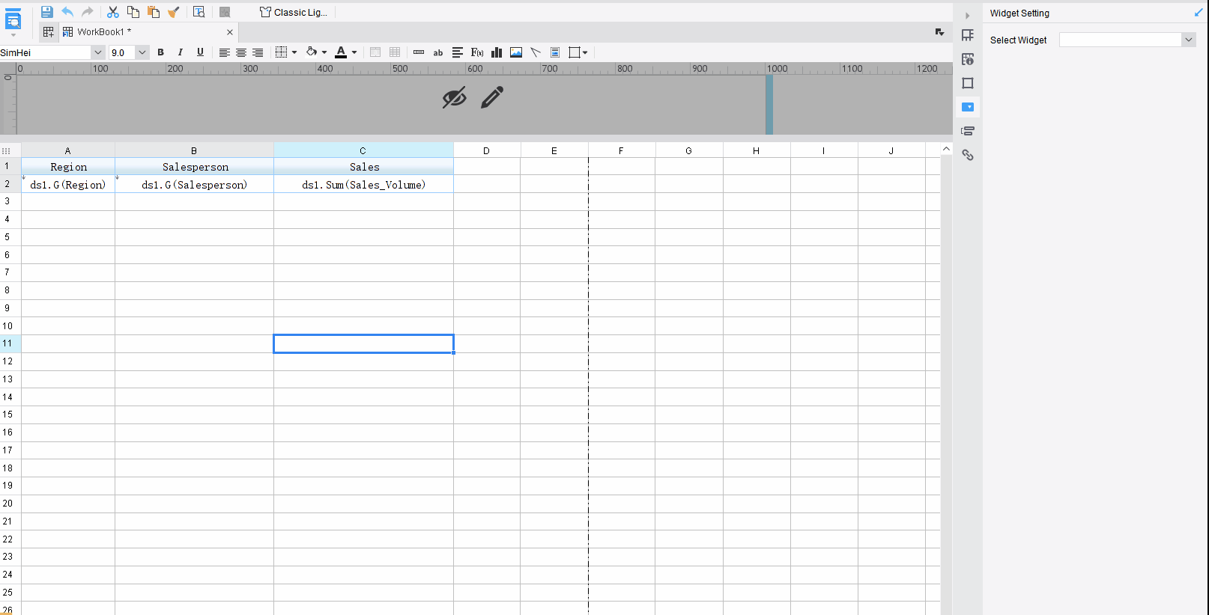Viewport: 1209px width, 615px height.
Task: Open Floating Element panel square icon
Action: pyautogui.click(x=968, y=83)
